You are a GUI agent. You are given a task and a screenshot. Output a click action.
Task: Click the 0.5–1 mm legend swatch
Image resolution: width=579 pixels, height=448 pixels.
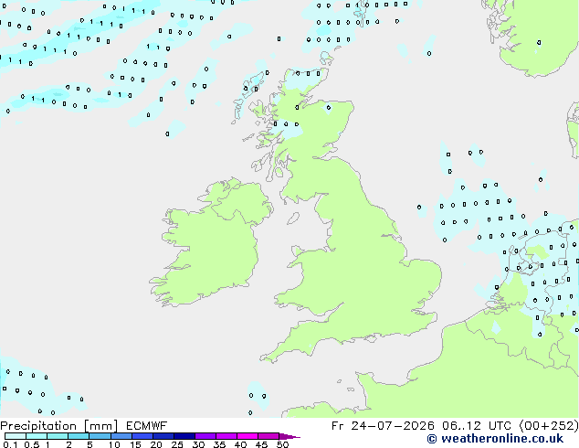coord(37,436)
